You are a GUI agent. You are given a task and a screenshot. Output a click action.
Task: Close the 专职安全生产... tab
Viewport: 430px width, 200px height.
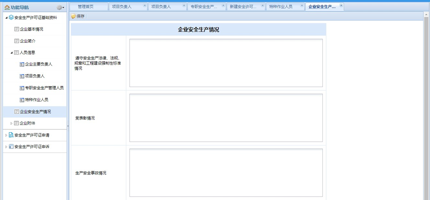223,5
